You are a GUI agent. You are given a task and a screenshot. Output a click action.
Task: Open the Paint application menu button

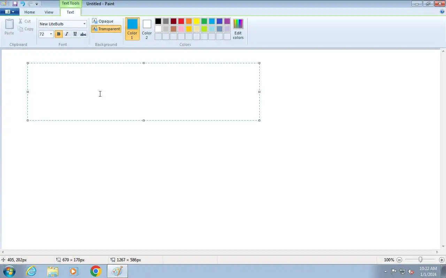click(9, 12)
